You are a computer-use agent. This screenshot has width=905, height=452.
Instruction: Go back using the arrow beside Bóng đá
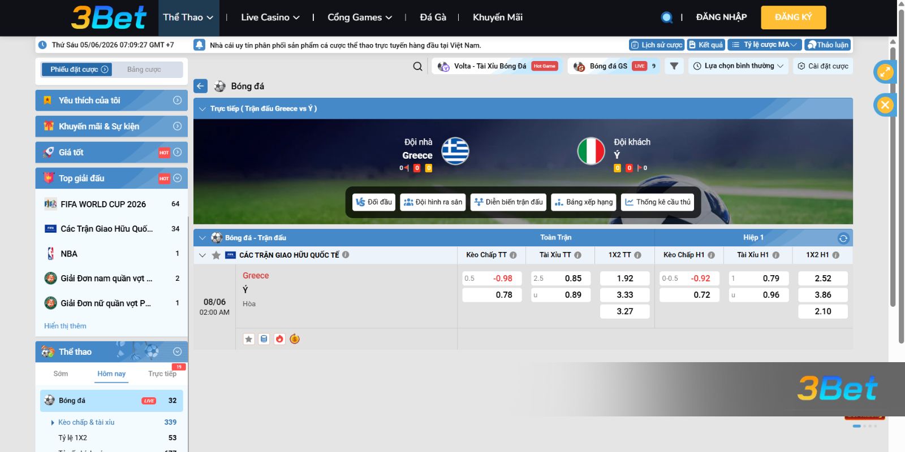[x=201, y=86]
